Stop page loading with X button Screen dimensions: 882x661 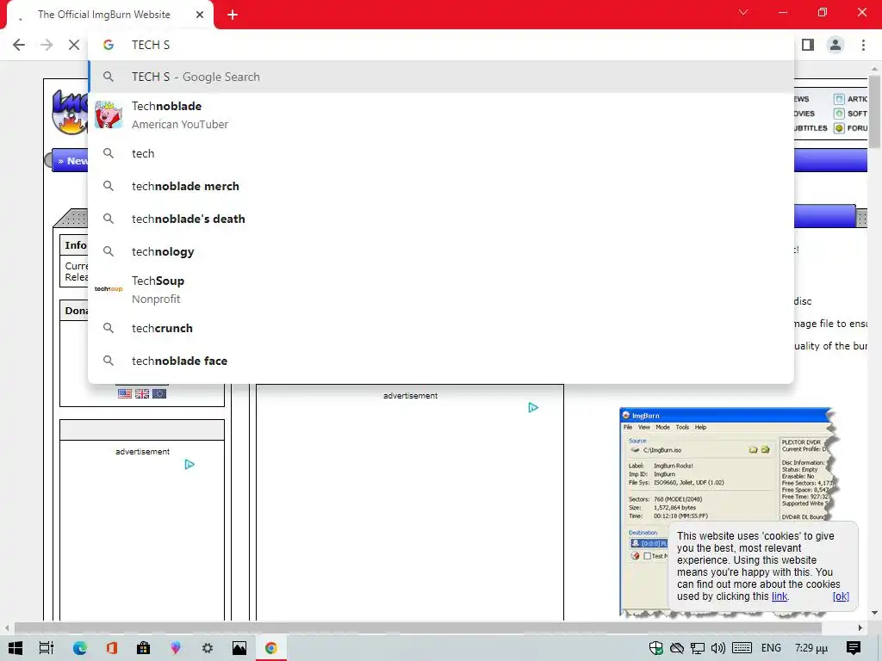74,45
